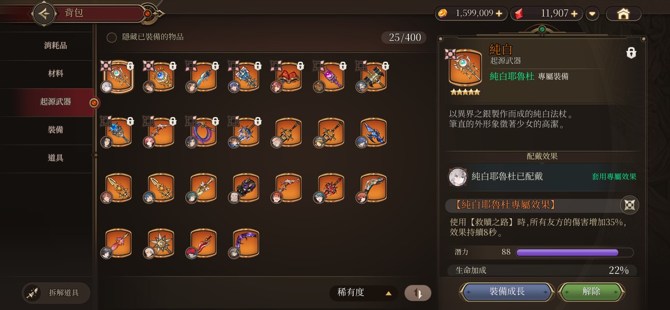Click the 裝備成長 button
670x310 pixels.
coord(507,292)
